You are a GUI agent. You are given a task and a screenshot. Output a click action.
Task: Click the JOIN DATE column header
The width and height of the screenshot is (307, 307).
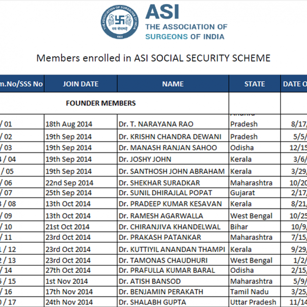tap(81, 84)
